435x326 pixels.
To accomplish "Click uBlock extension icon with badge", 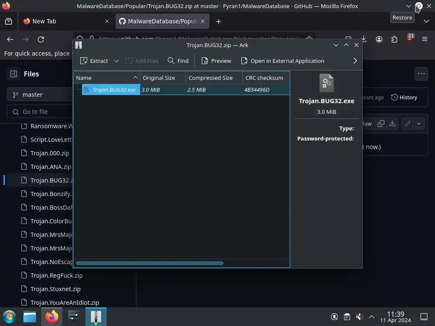I will pyautogui.click(x=410, y=38).
